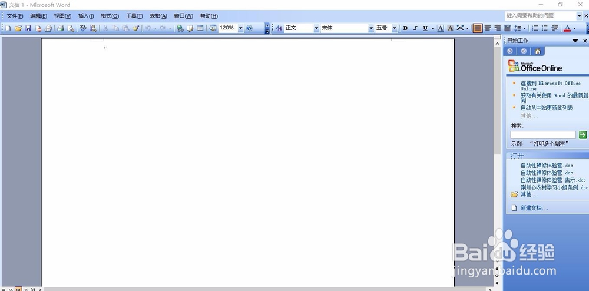The width and height of the screenshot is (589, 291).
Task: Click the Paste clipboard icon
Action: click(x=126, y=28)
